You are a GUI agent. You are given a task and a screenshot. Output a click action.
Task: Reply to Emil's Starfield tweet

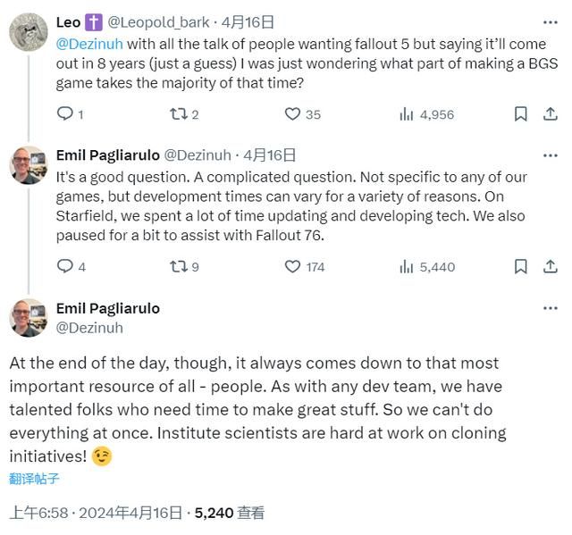pyautogui.click(x=64, y=266)
